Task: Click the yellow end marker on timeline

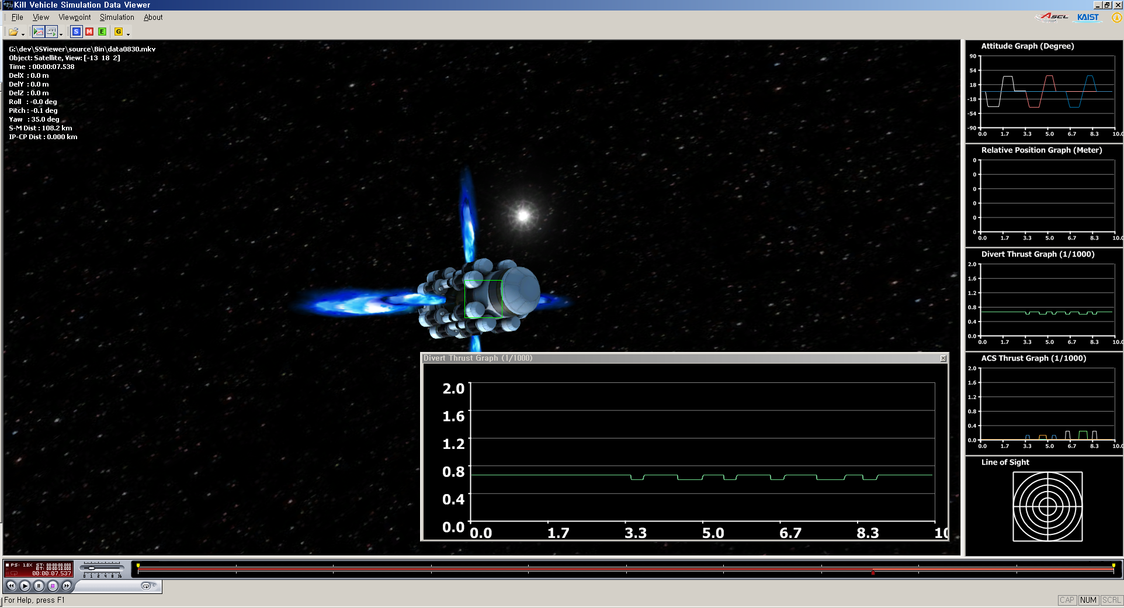Action: (1114, 565)
